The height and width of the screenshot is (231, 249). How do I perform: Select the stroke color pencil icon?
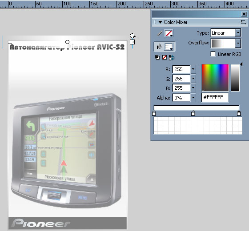coord(160,33)
